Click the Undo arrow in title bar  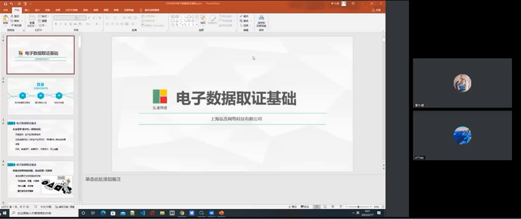coord(11,4)
